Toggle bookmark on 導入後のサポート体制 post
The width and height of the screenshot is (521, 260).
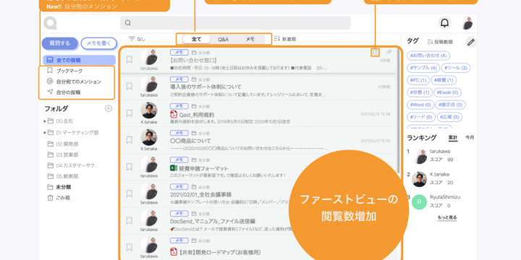coord(130,86)
